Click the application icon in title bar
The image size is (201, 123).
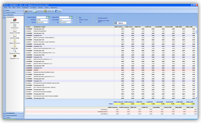[x=4, y=5]
